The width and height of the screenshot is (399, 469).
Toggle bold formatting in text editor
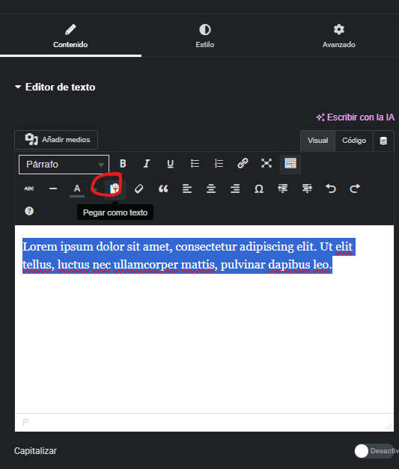click(x=123, y=164)
